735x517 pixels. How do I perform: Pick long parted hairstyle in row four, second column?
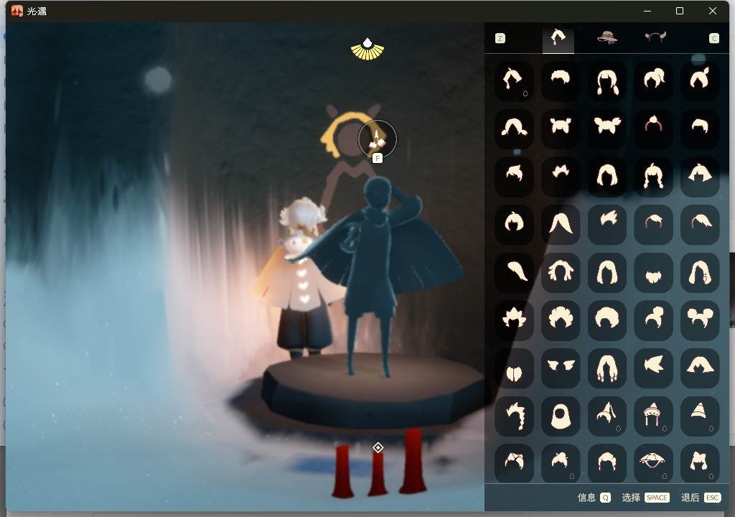tap(561, 224)
